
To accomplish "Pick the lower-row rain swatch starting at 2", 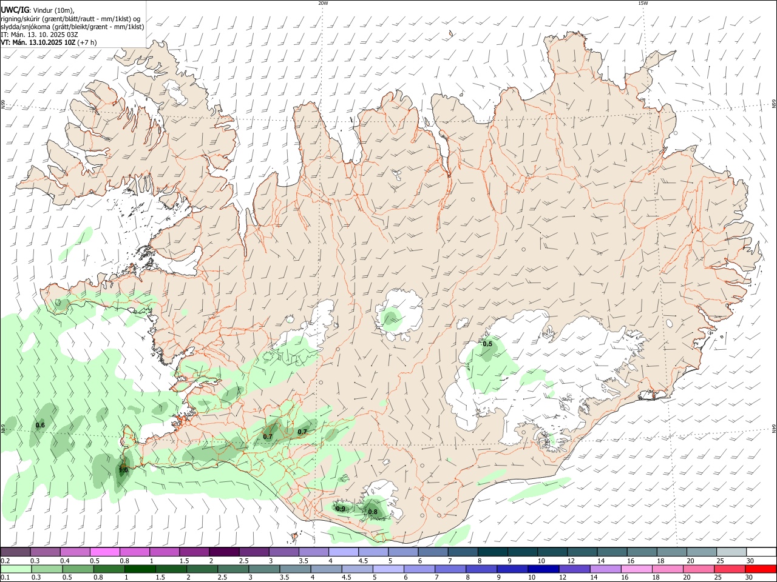I will click(202, 569).
